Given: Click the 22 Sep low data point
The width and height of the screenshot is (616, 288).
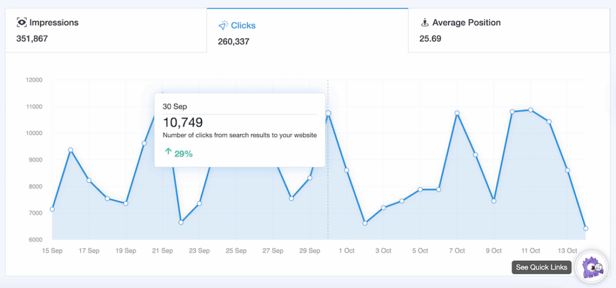Looking at the screenshot, I should pos(180,223).
